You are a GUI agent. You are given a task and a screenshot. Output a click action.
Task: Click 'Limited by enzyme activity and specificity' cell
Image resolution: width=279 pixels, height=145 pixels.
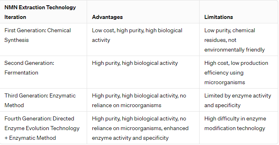238,100
